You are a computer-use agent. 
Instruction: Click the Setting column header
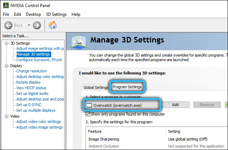pos(197,131)
